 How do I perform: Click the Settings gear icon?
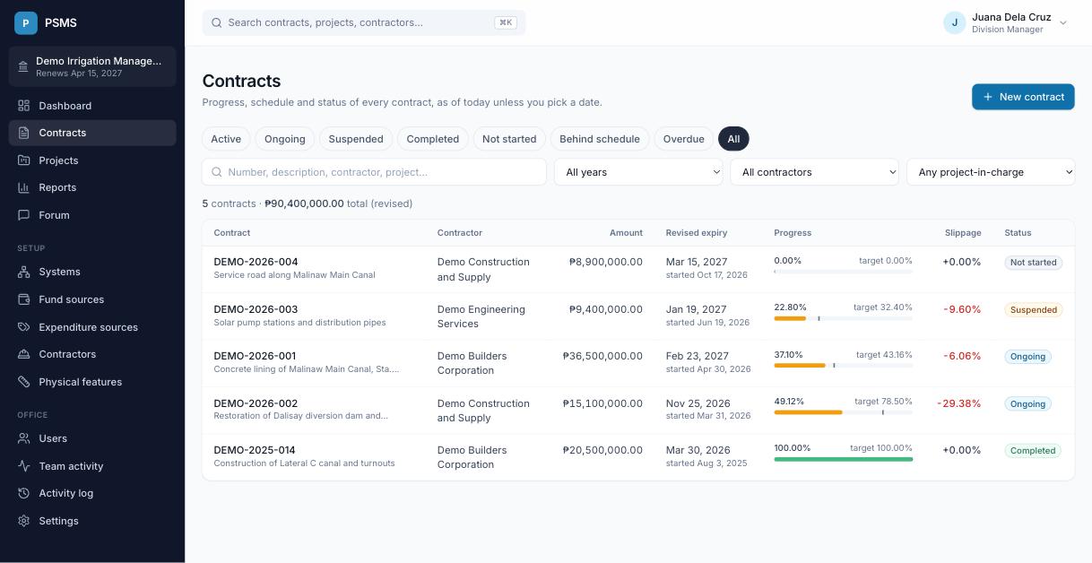tap(24, 521)
